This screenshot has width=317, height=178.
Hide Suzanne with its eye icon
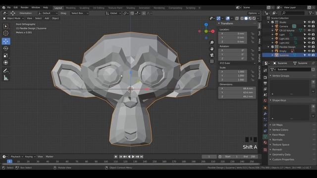309,55
